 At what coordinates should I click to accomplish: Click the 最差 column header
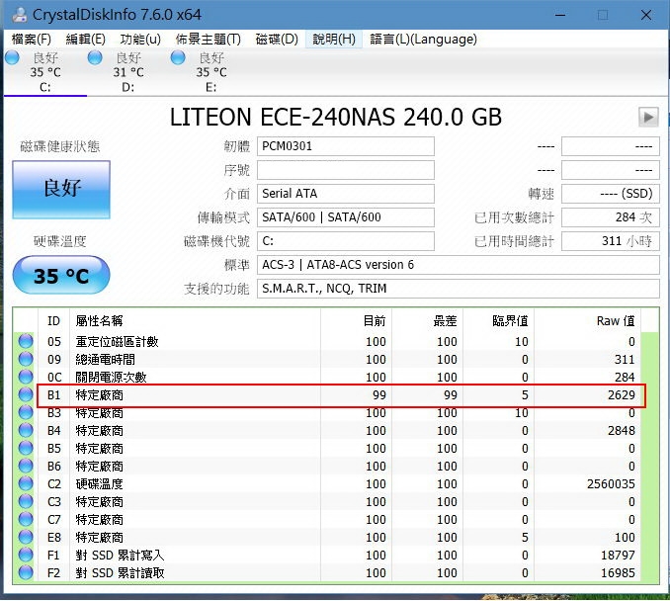(x=427, y=320)
